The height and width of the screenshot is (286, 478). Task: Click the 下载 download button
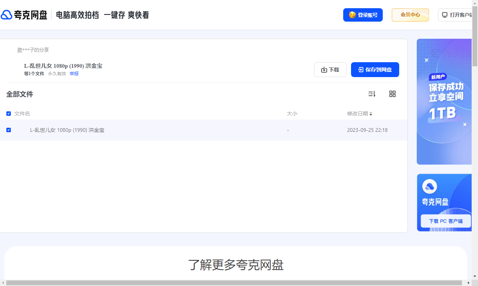click(x=330, y=70)
